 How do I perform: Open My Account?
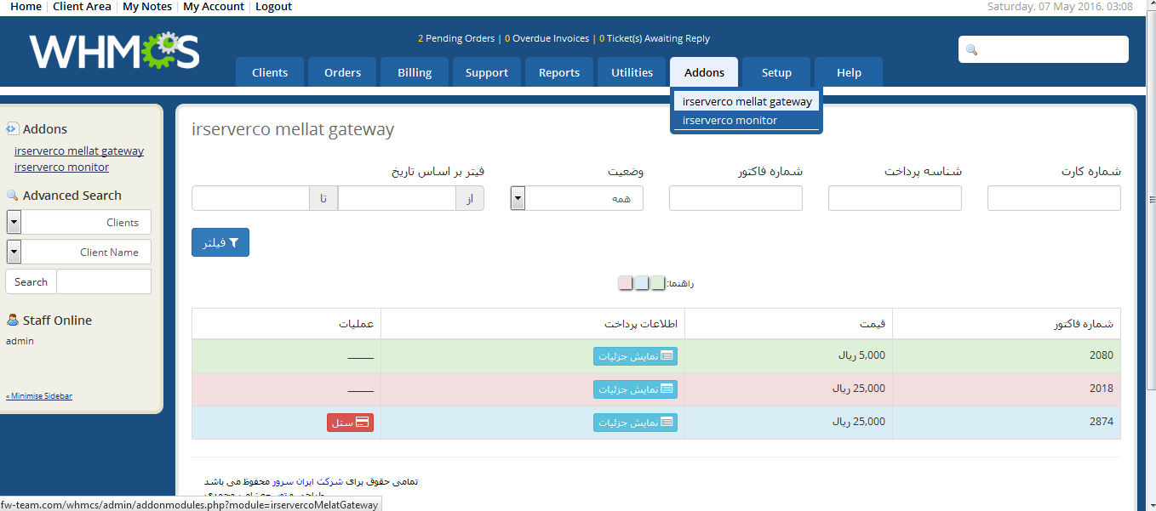coord(214,7)
